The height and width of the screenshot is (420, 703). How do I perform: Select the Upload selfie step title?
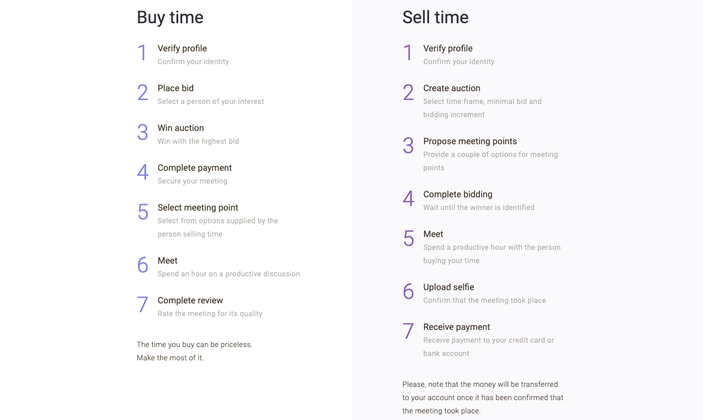449,287
